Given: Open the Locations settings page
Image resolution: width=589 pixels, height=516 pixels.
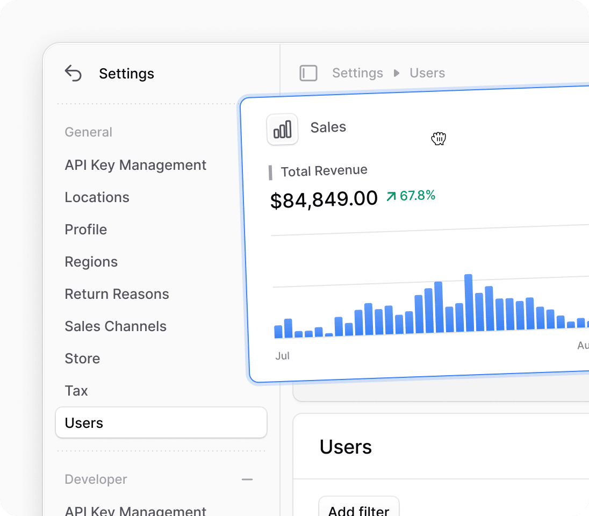Looking at the screenshot, I should tap(97, 197).
